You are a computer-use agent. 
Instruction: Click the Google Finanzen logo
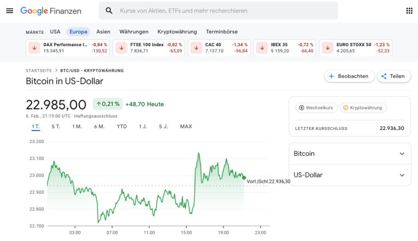[51, 11]
